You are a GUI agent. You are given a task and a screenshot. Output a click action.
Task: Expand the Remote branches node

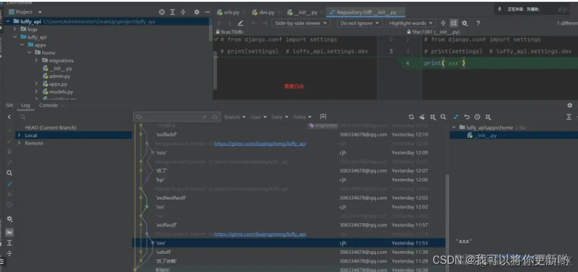(18, 143)
